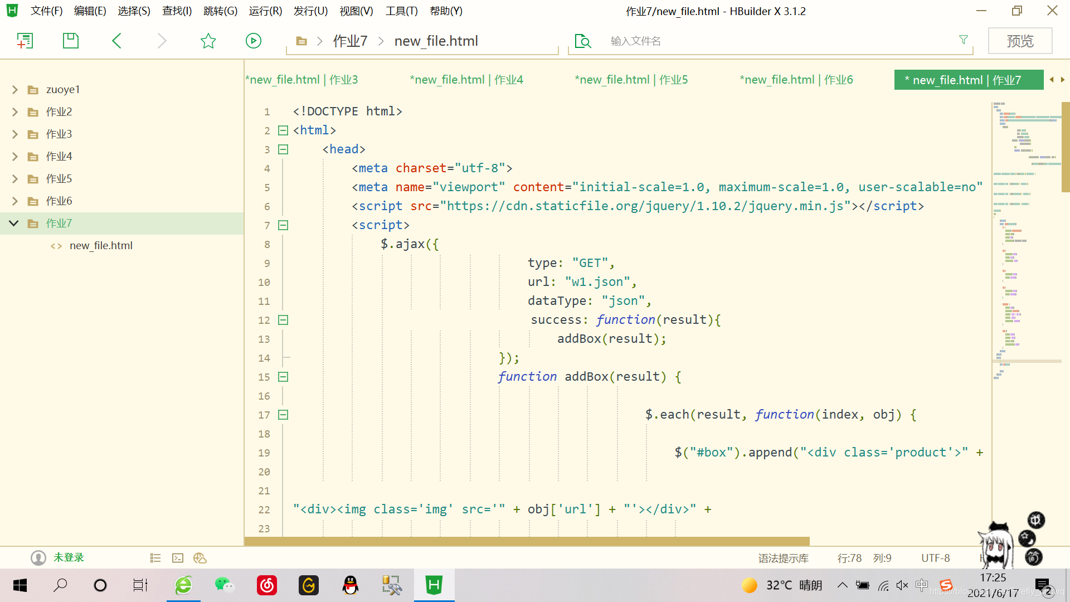This screenshot has width=1070, height=602.
Task: Click the save file toolbar icon
Action: pos(71,41)
